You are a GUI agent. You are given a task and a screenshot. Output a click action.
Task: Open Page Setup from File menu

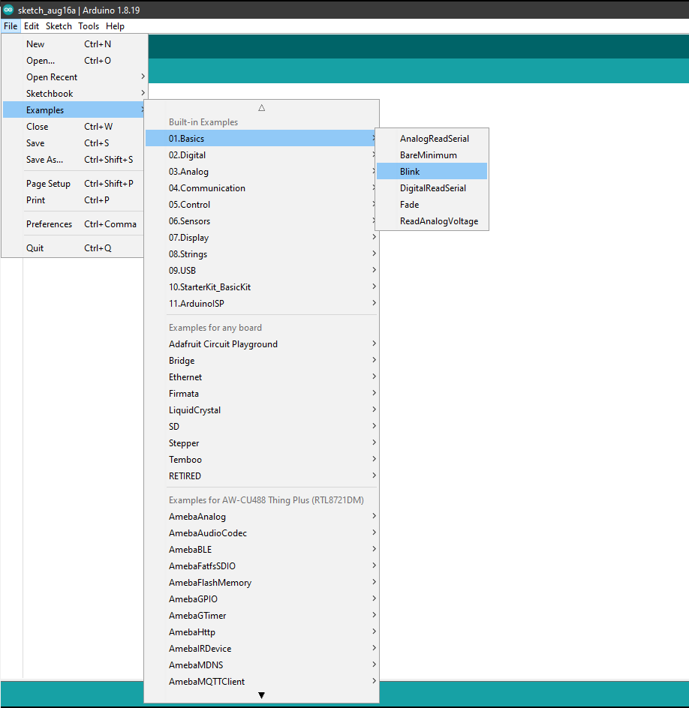[x=74, y=184]
